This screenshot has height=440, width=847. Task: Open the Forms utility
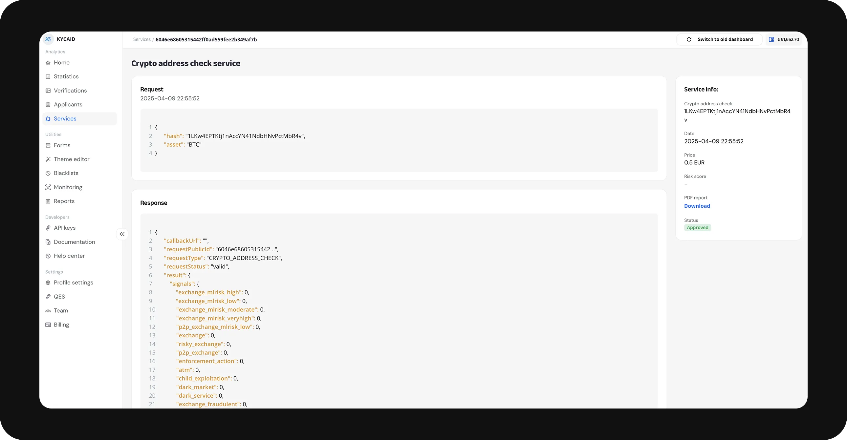point(62,145)
